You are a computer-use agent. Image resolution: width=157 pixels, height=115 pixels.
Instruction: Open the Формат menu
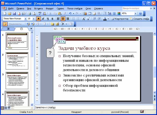[x=50, y=9]
